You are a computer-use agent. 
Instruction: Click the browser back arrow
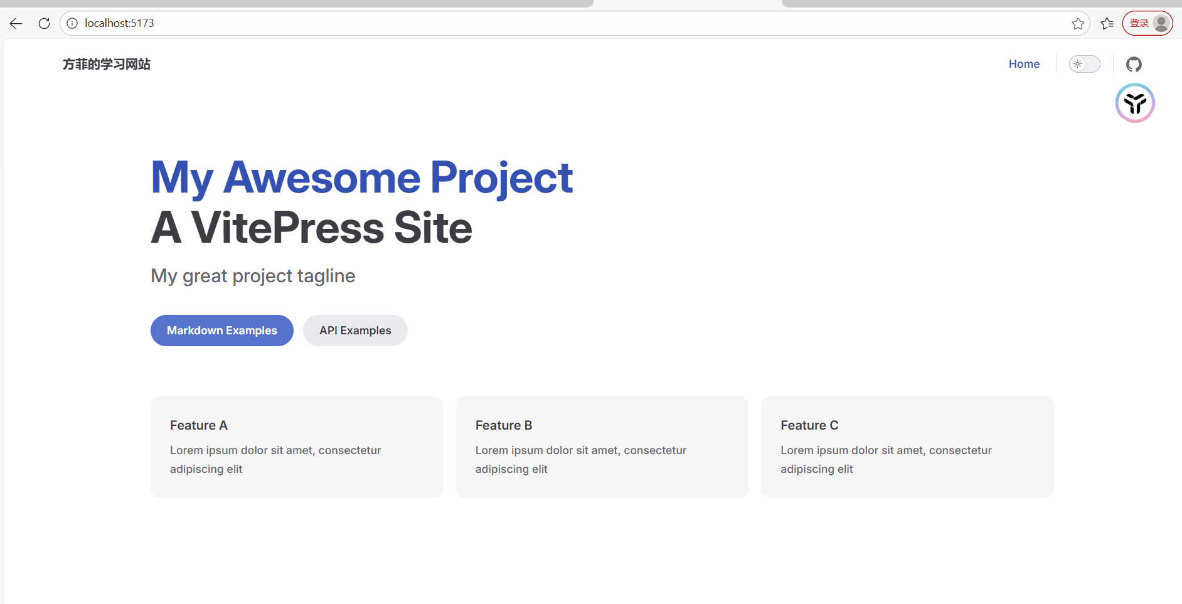click(16, 24)
